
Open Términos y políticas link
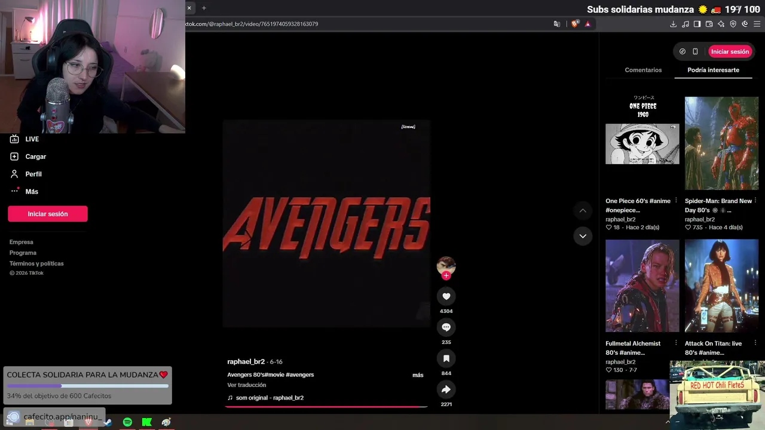tap(36, 263)
